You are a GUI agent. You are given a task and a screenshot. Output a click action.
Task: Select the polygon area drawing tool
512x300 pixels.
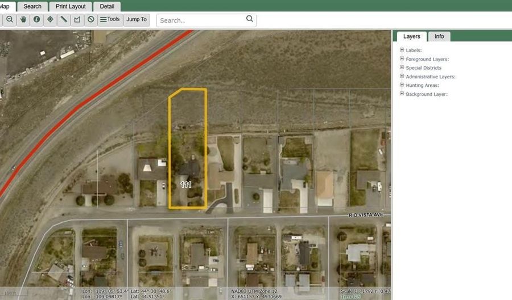77,19
